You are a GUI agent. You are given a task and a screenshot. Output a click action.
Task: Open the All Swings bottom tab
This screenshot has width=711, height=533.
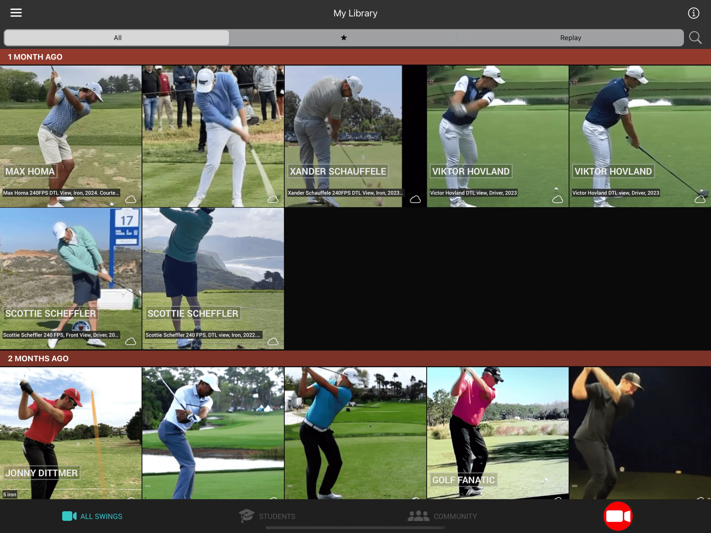point(92,516)
